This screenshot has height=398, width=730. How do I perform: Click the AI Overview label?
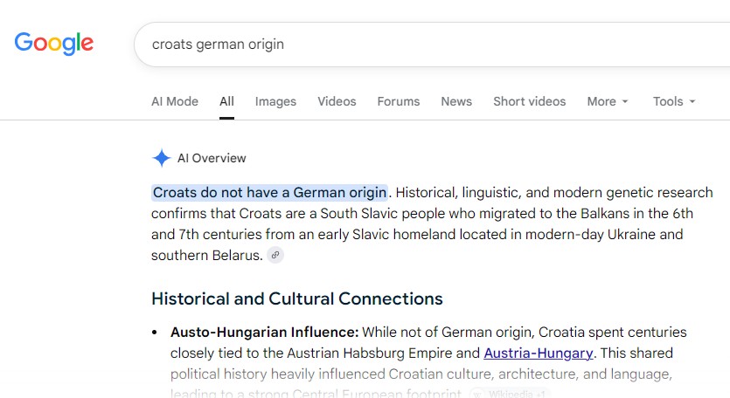[x=212, y=158]
